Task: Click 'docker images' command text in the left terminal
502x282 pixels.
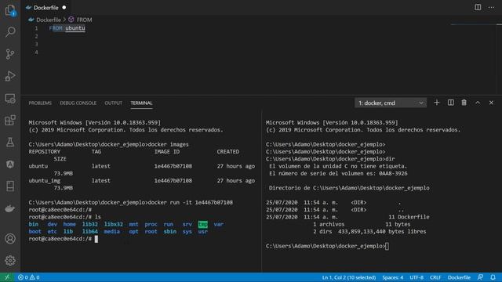Action: [x=169, y=144]
